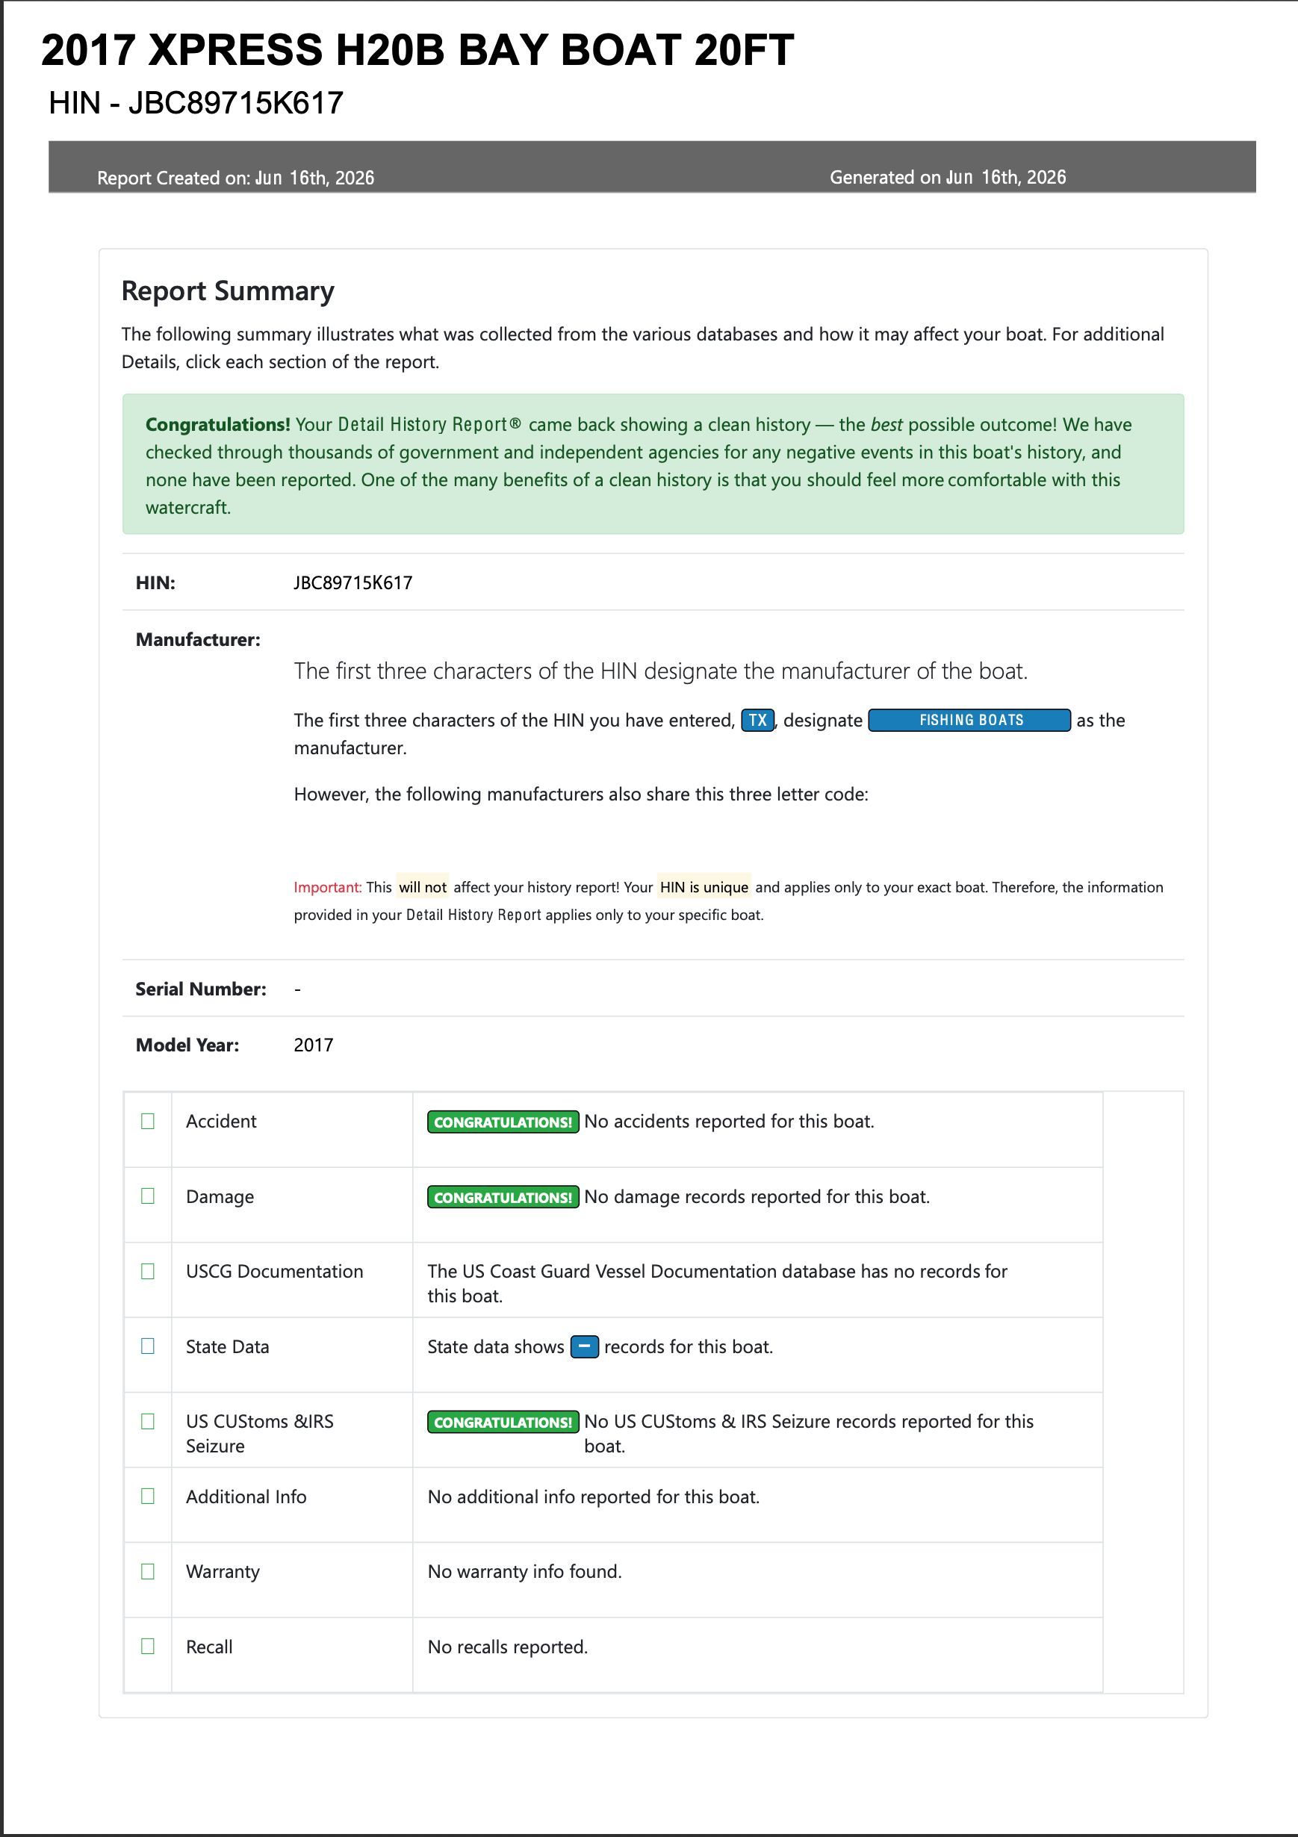Select the US CUStoms & IRS Seizure checkbox
This screenshot has height=1837, width=1298.
pyautogui.click(x=147, y=1421)
